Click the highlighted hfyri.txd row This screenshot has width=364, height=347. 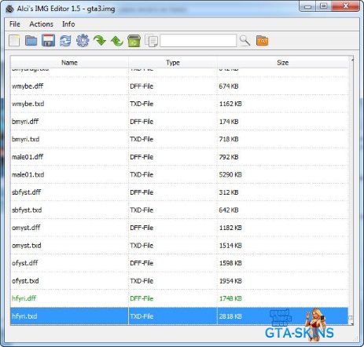179,316
